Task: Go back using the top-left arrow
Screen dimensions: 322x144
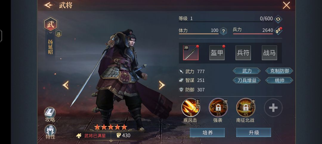Action: [49, 5]
